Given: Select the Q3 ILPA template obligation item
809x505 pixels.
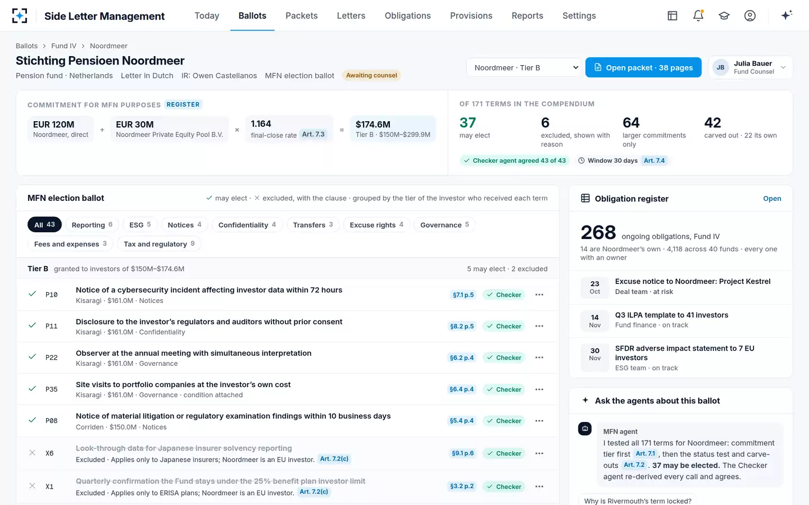Looking at the screenshot, I should [681, 320].
